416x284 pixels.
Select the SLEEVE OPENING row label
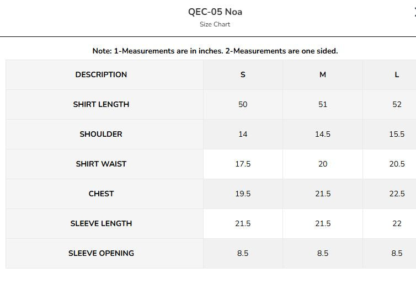pyautogui.click(x=101, y=253)
